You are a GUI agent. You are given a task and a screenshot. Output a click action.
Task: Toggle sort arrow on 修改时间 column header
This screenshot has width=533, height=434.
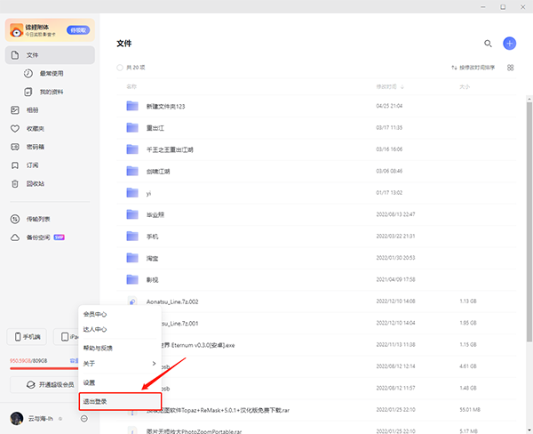coord(402,87)
